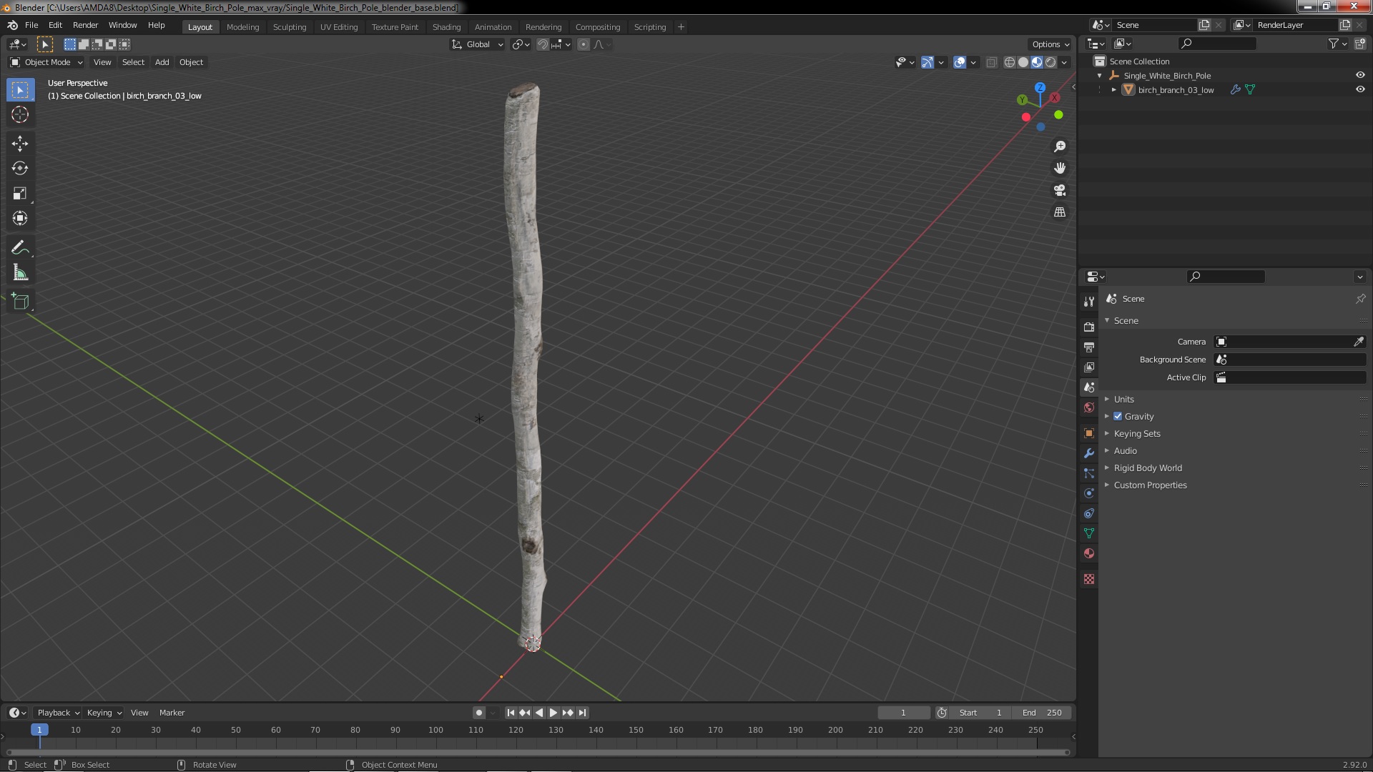This screenshot has height=772, width=1373.
Task: Enable the Gravity checkbox
Action: [1118, 416]
